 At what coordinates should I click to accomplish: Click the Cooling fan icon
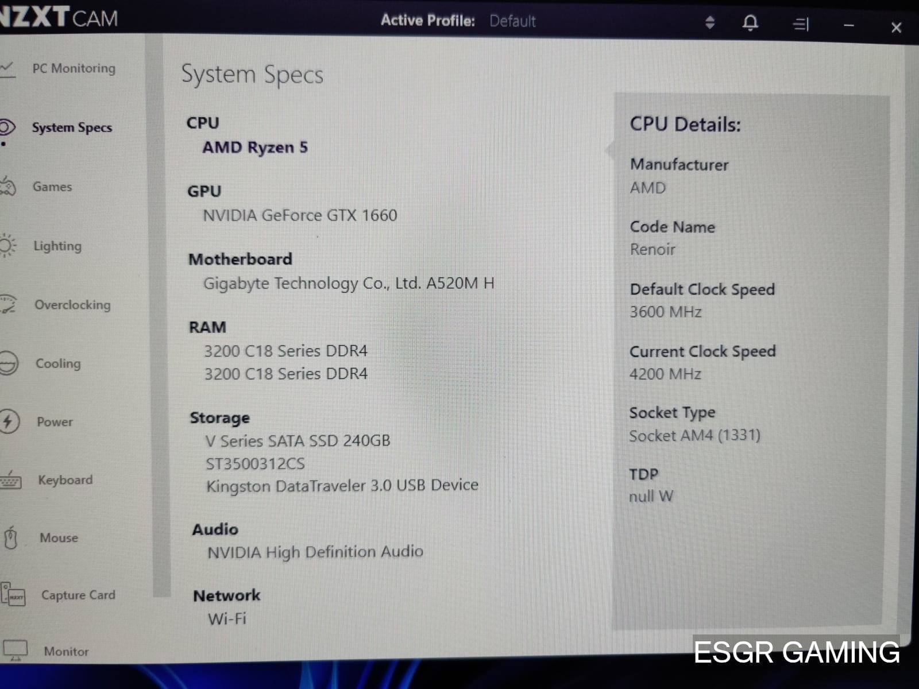click(9, 363)
